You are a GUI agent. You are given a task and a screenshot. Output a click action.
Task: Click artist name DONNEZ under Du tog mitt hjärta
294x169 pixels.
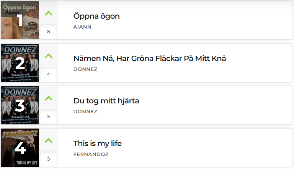(x=85, y=112)
